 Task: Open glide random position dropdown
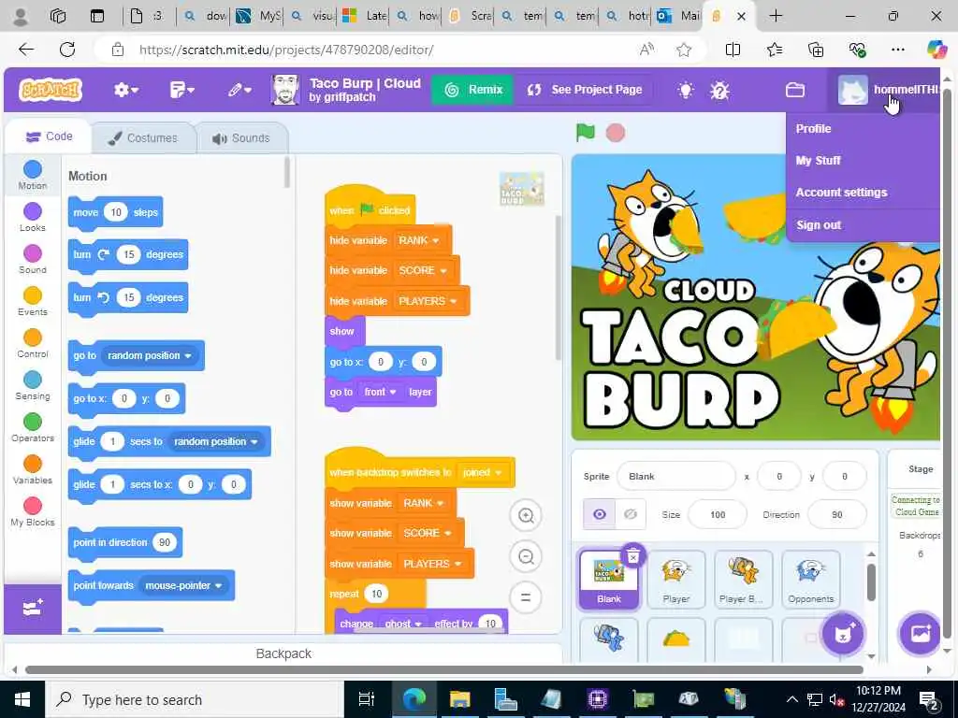(x=216, y=441)
